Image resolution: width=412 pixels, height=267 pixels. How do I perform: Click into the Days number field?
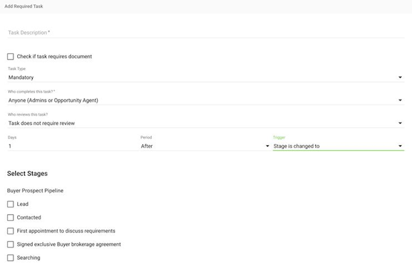click(x=71, y=146)
